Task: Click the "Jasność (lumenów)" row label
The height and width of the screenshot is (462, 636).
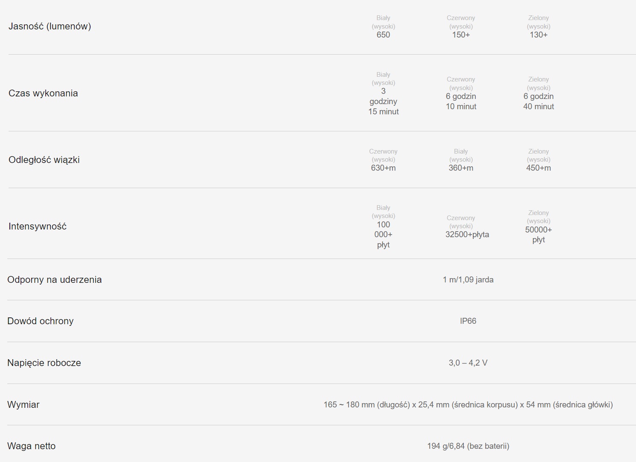Action: pos(50,26)
